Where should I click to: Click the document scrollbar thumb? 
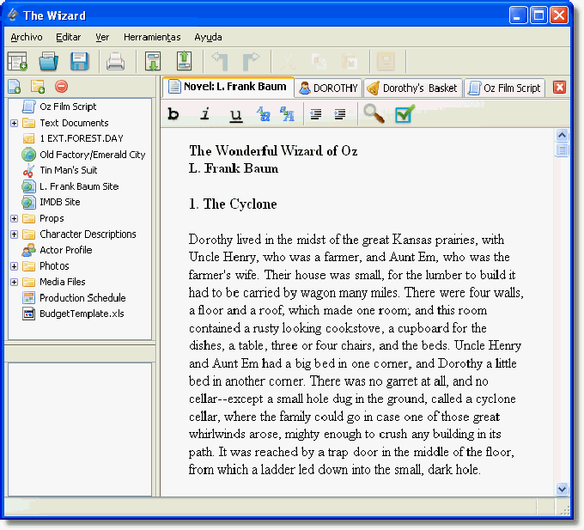(x=562, y=149)
